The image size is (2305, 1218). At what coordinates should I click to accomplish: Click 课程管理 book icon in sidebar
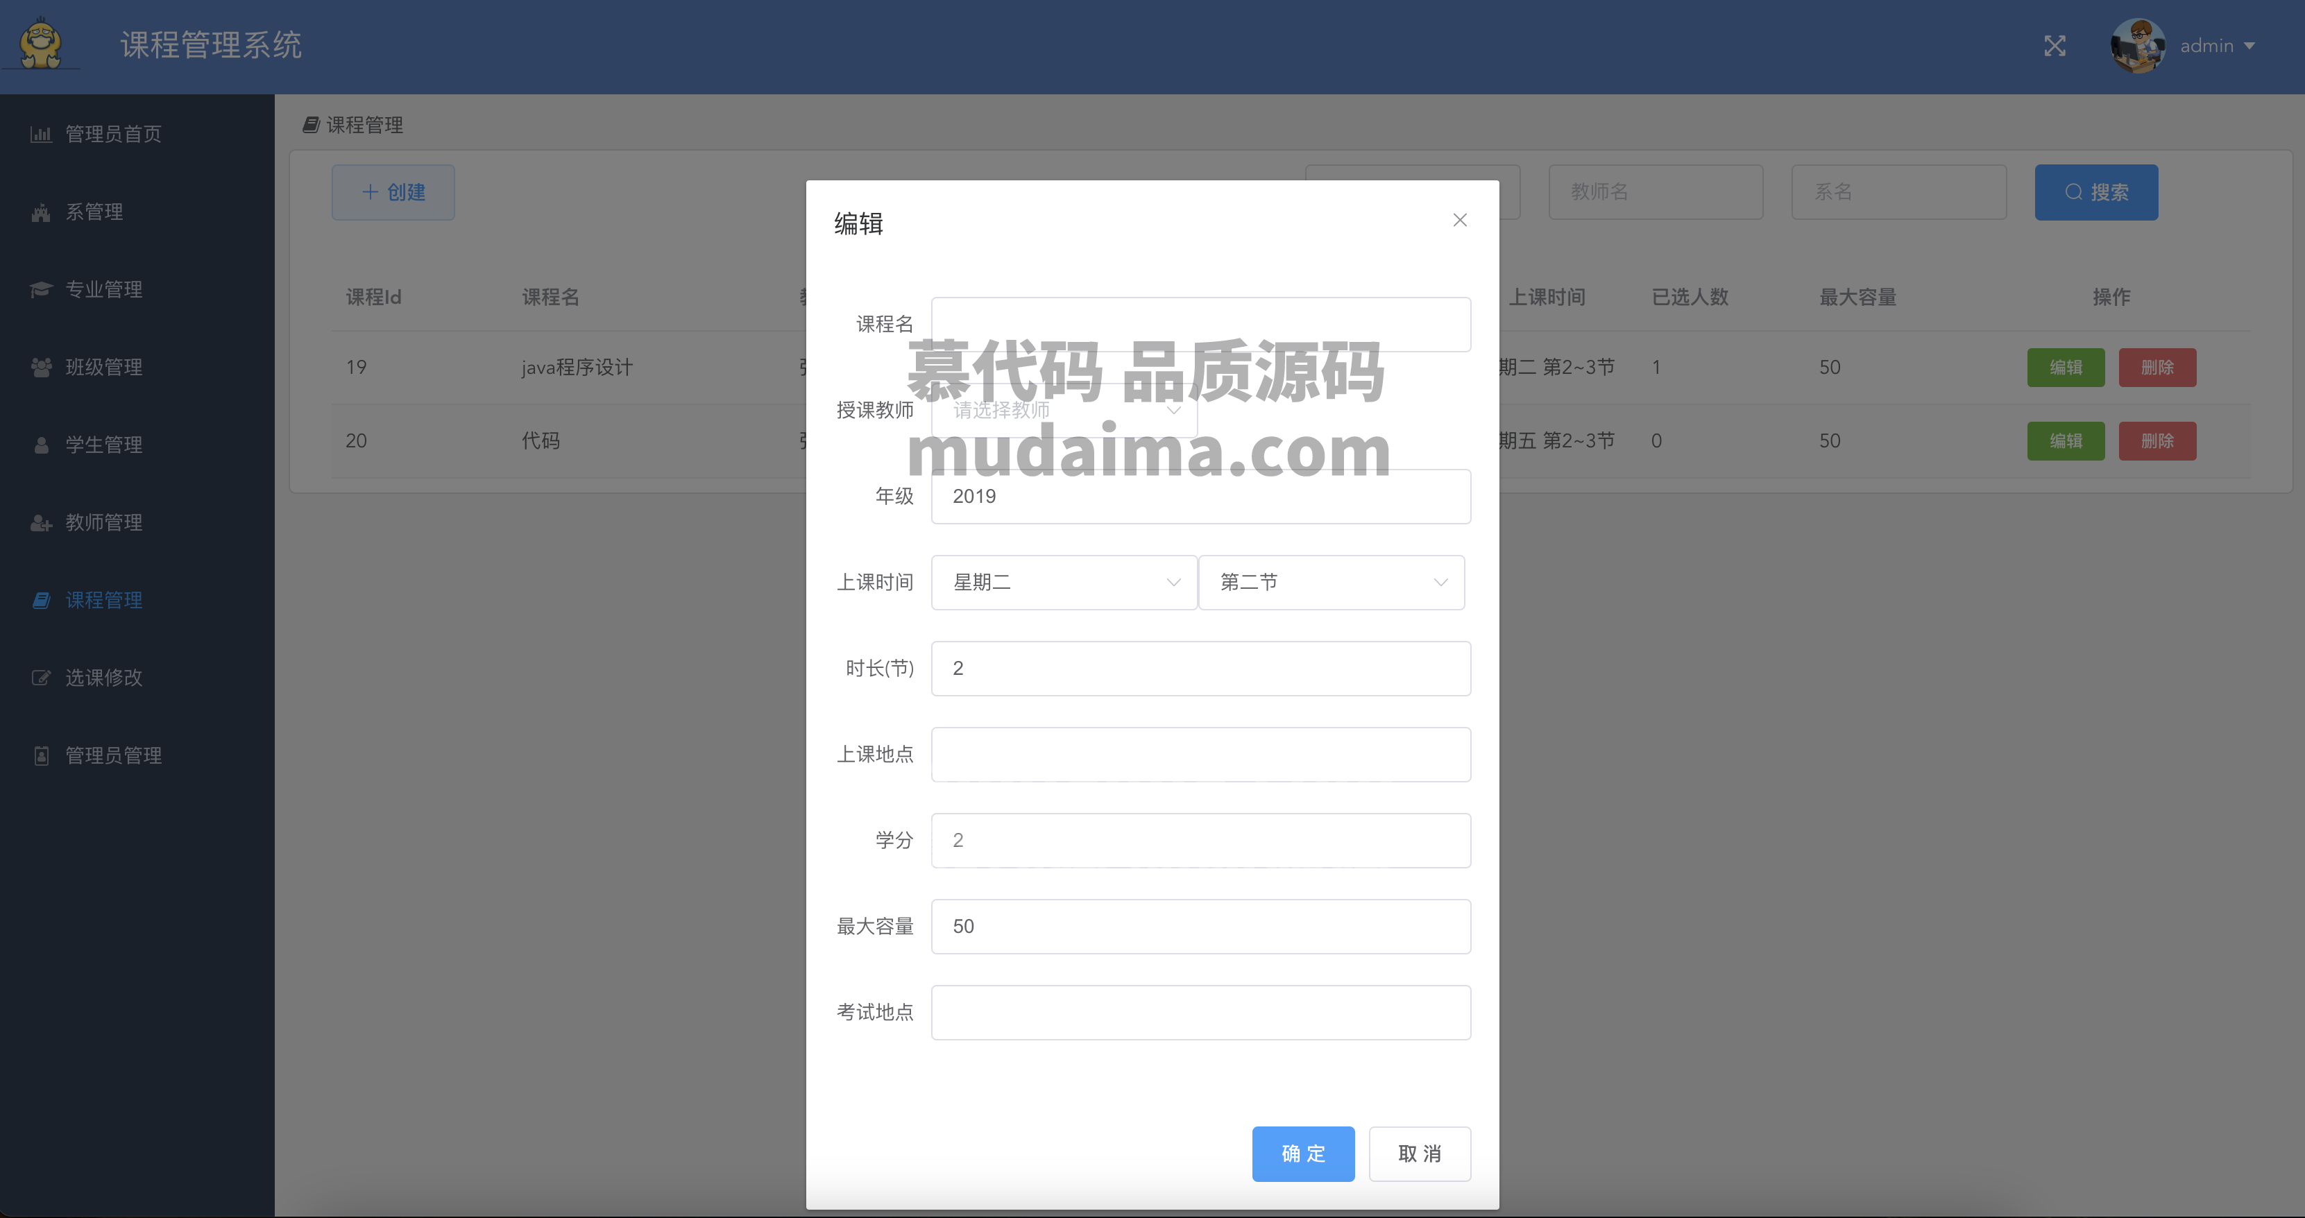[x=41, y=600]
